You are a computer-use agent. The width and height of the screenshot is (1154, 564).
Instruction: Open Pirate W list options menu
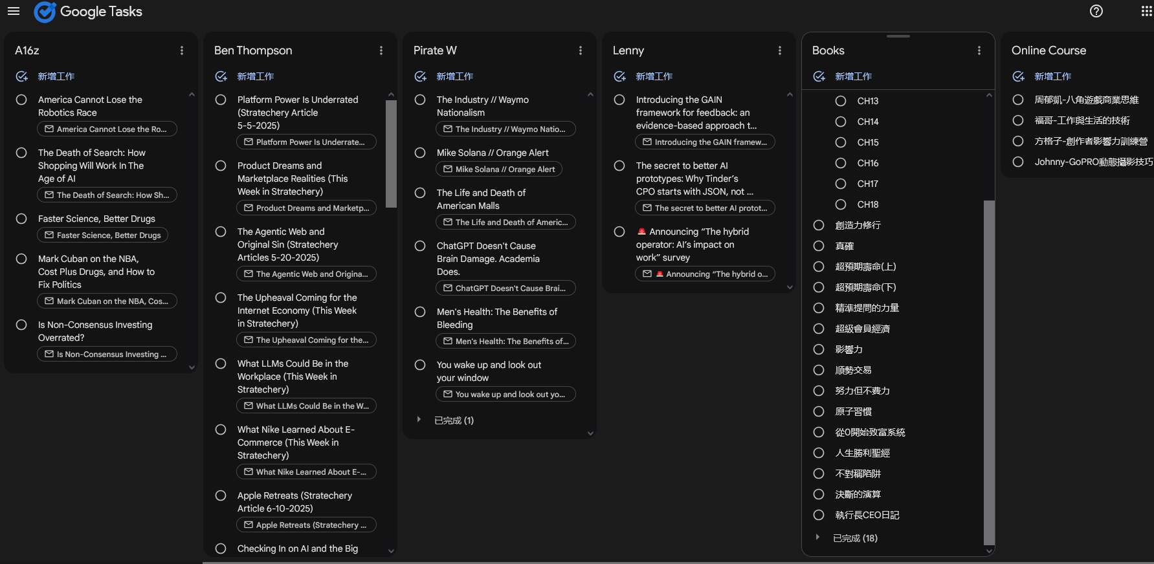(x=581, y=50)
